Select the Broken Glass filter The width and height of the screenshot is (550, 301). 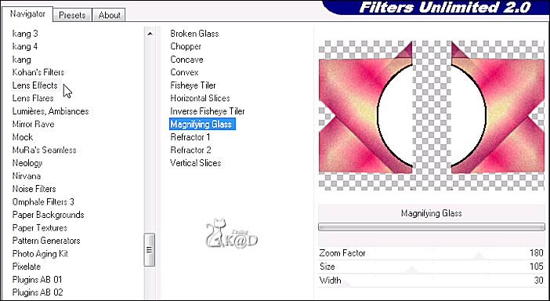tap(194, 34)
